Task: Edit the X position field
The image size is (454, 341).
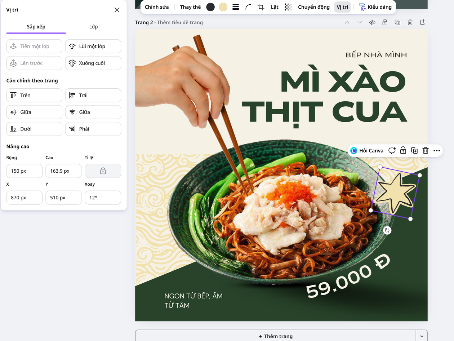Action: point(25,198)
